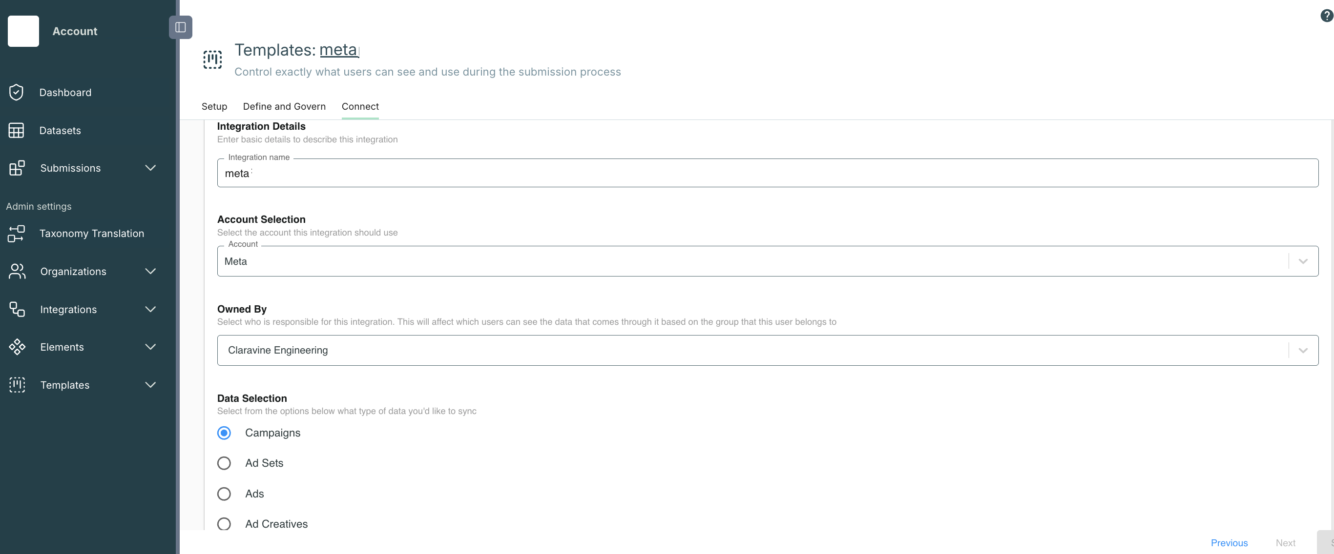Screen dimensions: 1334x554
Task: Click the Integrations icon in sidebar
Action: (17, 309)
